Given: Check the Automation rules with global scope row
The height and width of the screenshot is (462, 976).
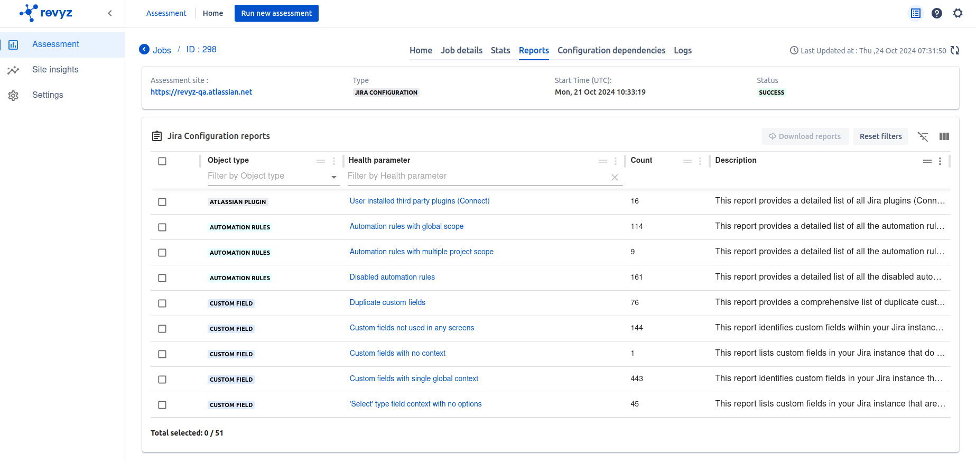Looking at the screenshot, I should tap(162, 227).
